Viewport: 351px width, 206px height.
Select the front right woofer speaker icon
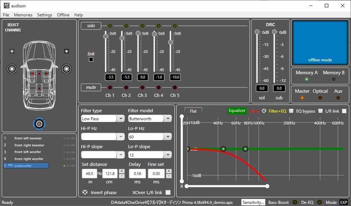pos(66,69)
